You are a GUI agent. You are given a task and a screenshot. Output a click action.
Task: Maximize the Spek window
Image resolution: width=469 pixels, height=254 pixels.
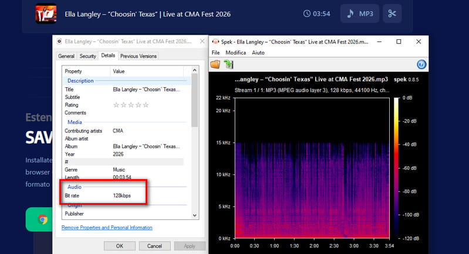click(399, 42)
